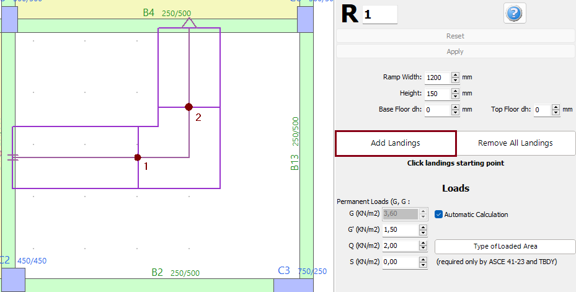Click the ramp number R input field

(379, 14)
